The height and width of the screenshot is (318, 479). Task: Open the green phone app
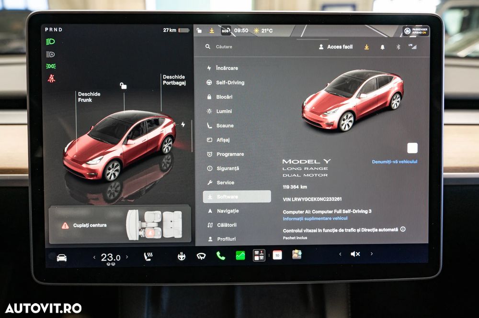pos(220,256)
